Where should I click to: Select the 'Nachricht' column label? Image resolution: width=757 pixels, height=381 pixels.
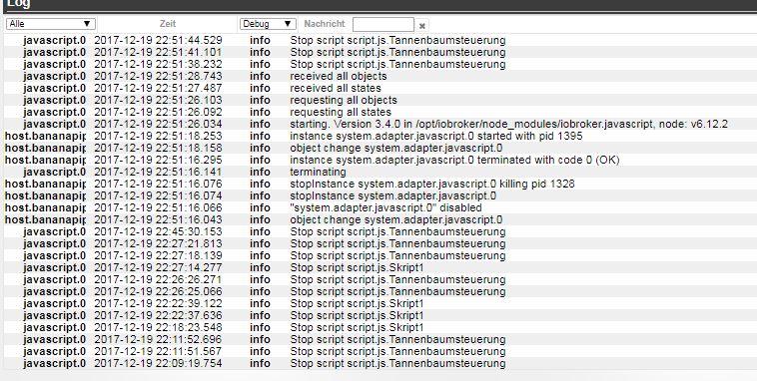[x=325, y=24]
